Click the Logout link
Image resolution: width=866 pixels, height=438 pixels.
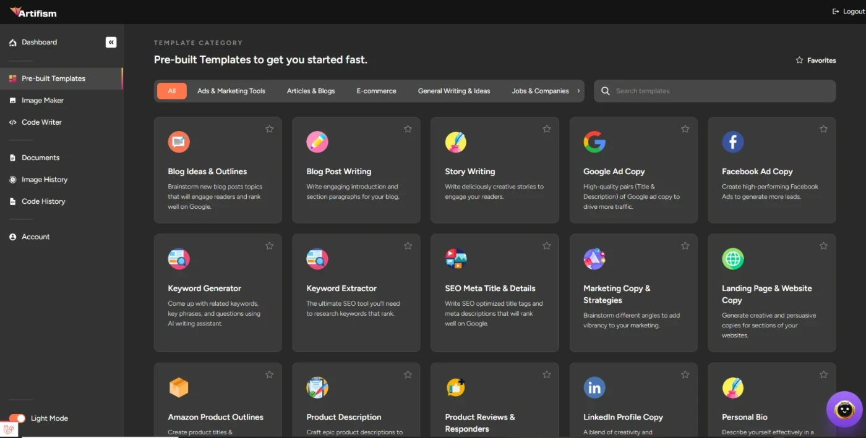[x=844, y=12]
